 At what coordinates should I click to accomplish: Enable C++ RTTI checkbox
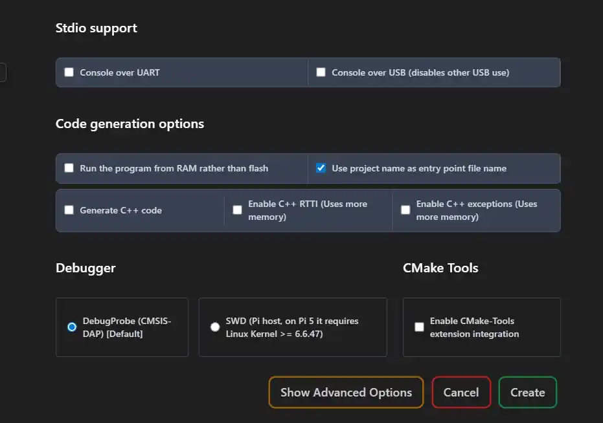[x=237, y=210]
